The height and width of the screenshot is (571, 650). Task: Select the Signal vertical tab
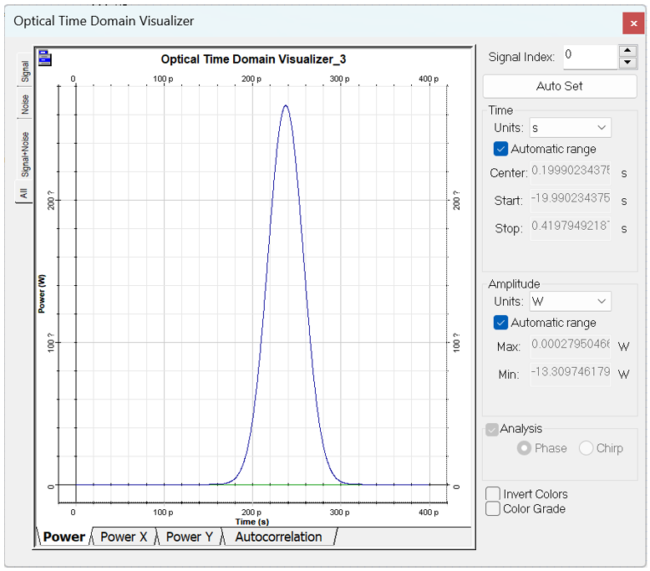click(25, 71)
